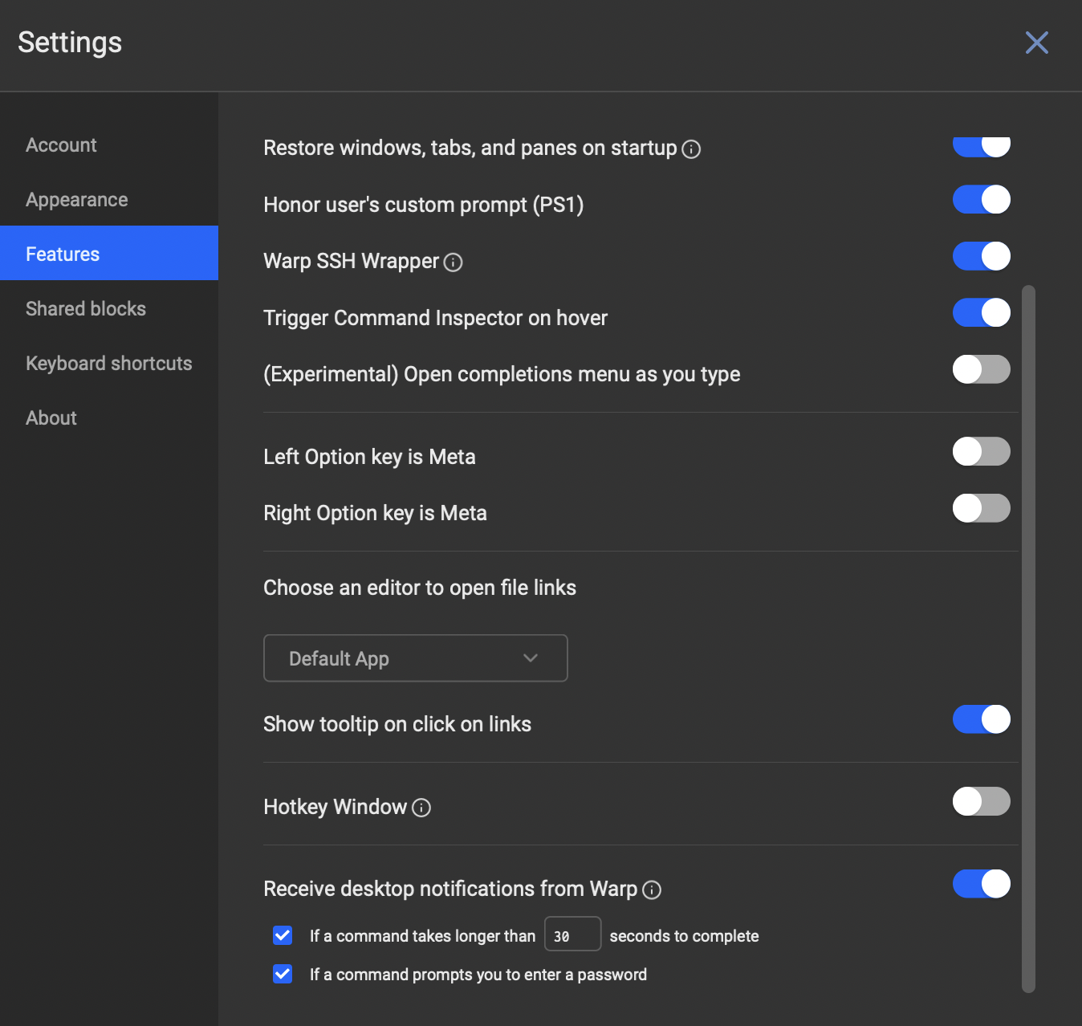Select Shared blocks in the sidebar

pyautogui.click(x=86, y=309)
